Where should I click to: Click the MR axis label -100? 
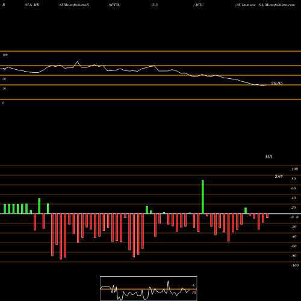pyautogui.click(x=295, y=265)
